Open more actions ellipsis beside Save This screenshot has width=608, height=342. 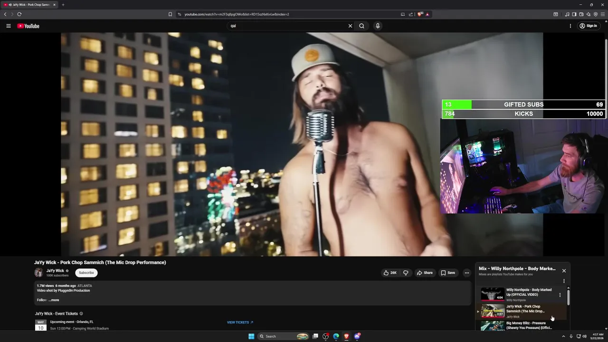[467, 273]
